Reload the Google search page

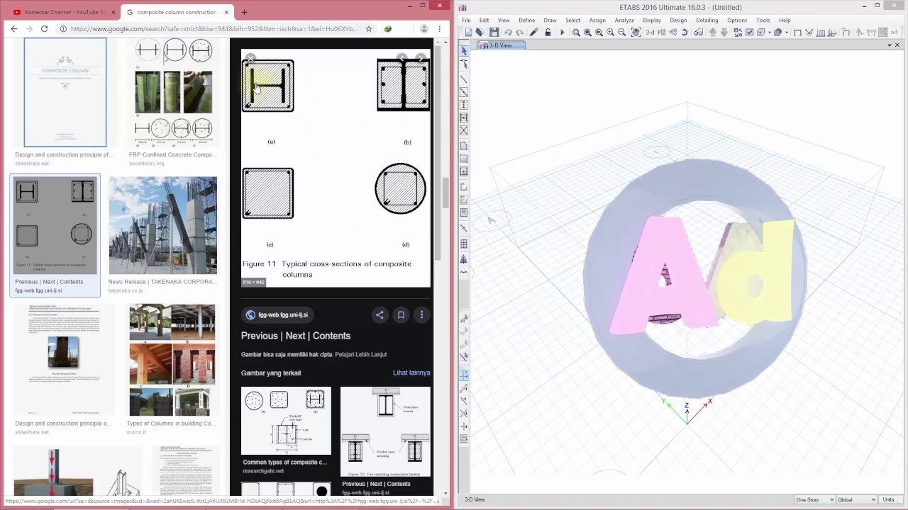[x=44, y=29]
